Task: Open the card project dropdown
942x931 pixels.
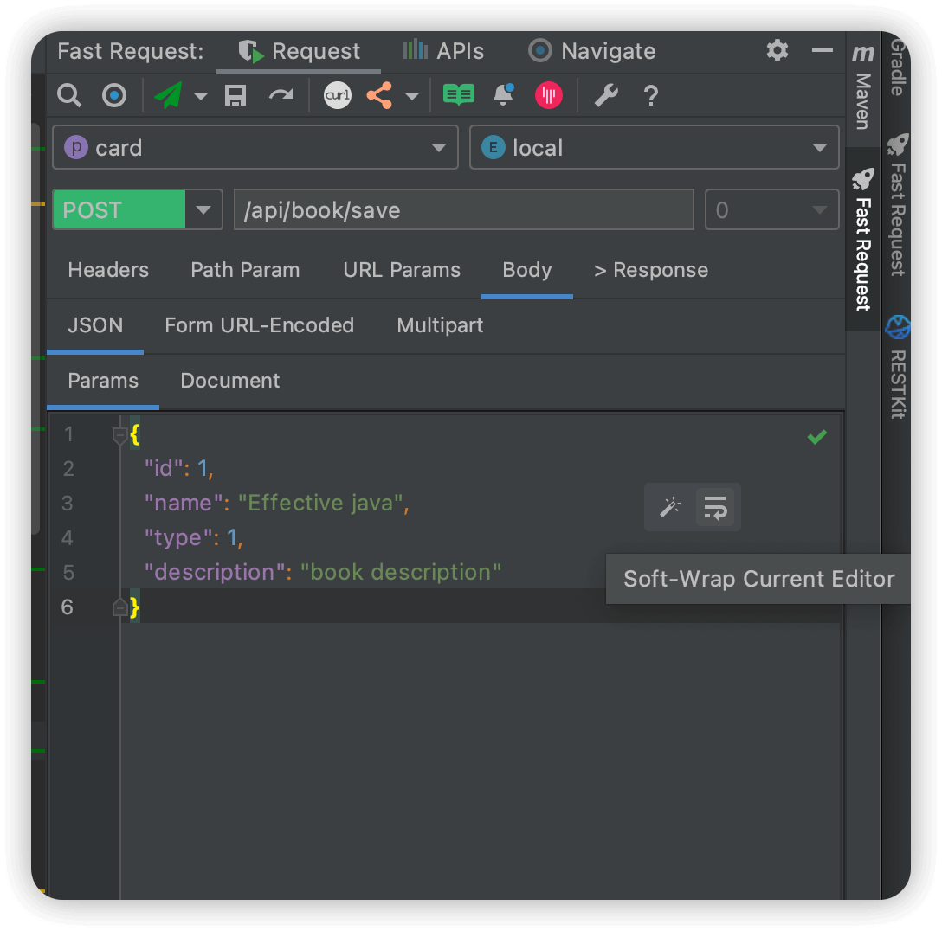Action: [255, 148]
